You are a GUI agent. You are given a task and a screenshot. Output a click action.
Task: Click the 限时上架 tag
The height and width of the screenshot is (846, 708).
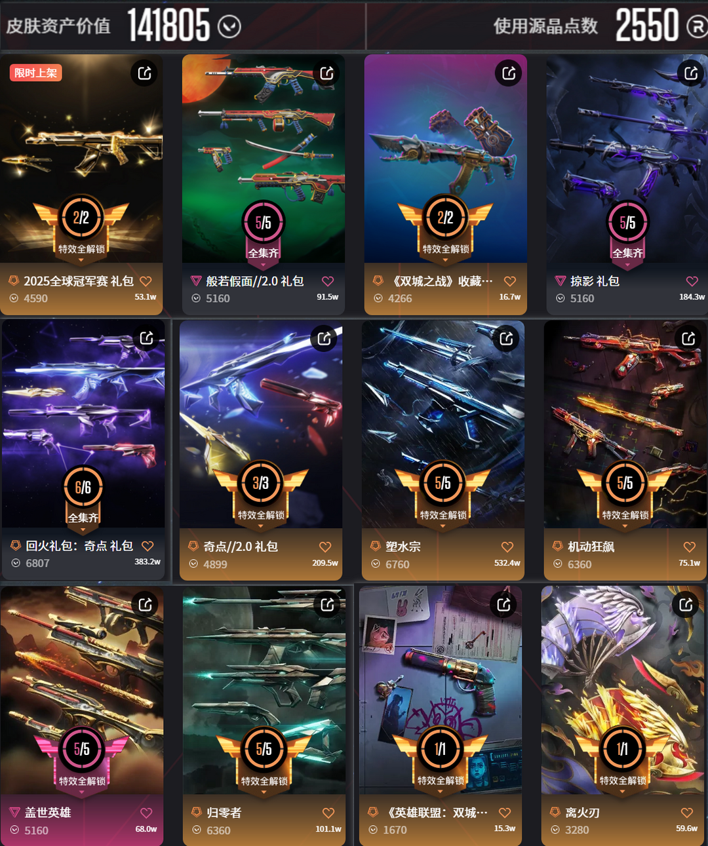[36, 73]
